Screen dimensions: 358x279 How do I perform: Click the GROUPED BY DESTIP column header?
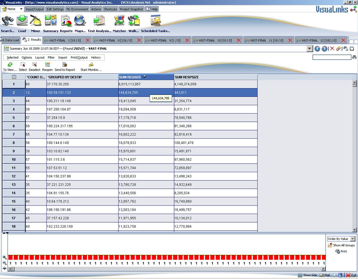(x=82, y=77)
